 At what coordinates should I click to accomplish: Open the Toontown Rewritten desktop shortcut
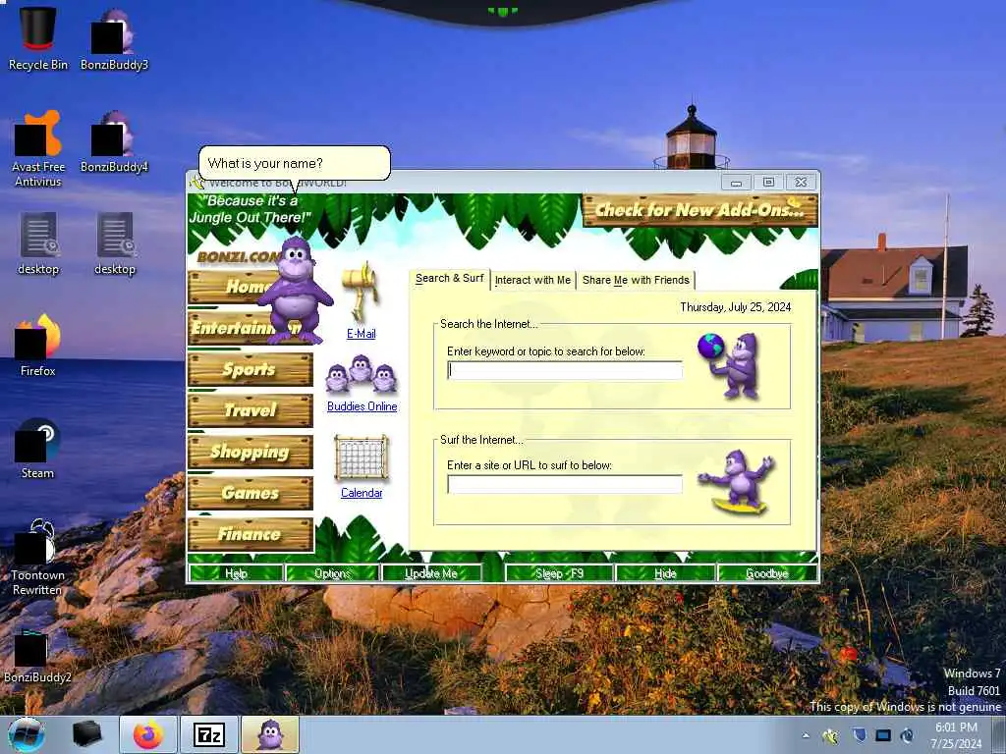[x=38, y=557]
